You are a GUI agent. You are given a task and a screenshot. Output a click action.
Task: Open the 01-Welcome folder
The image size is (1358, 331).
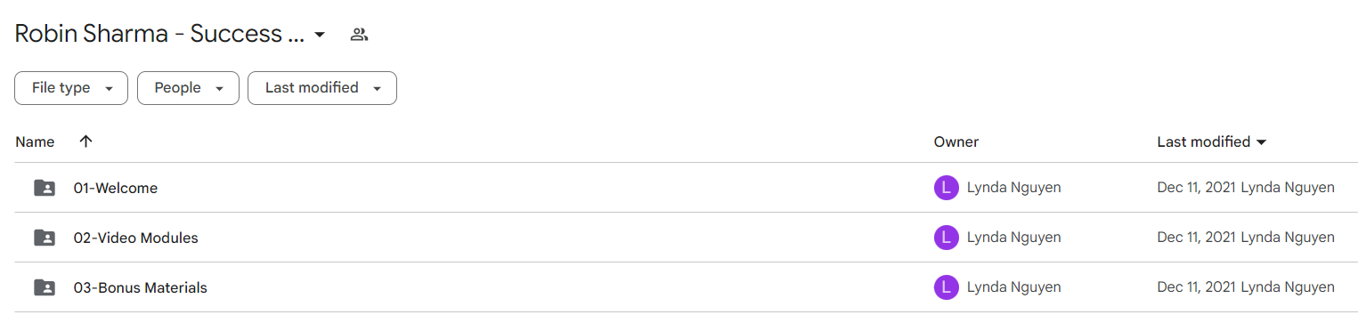pyautogui.click(x=116, y=188)
